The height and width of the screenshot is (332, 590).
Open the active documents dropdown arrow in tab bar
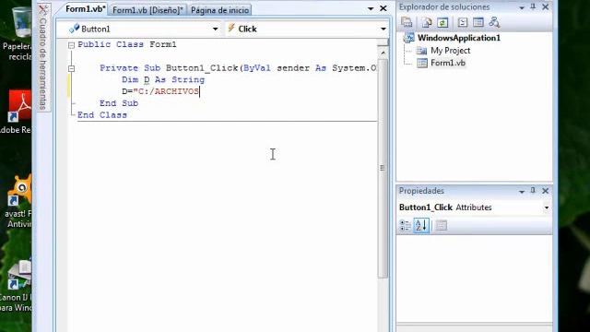[371, 8]
